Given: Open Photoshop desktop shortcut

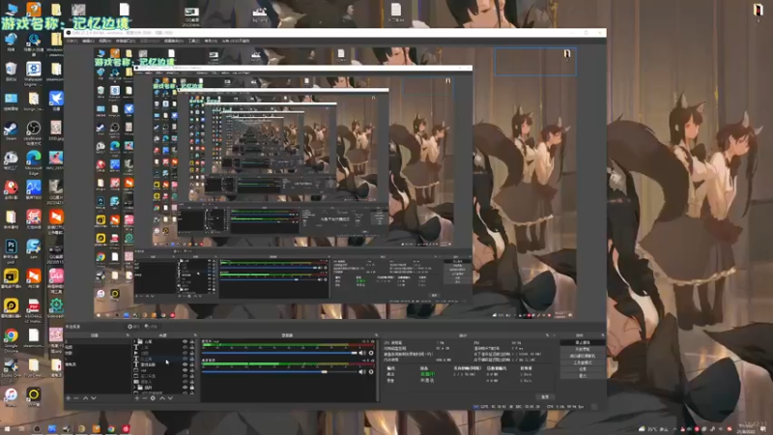Looking at the screenshot, I should point(11,250).
